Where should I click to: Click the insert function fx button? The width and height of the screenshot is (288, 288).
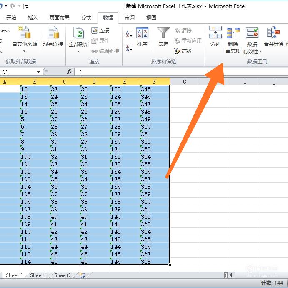click(70, 72)
